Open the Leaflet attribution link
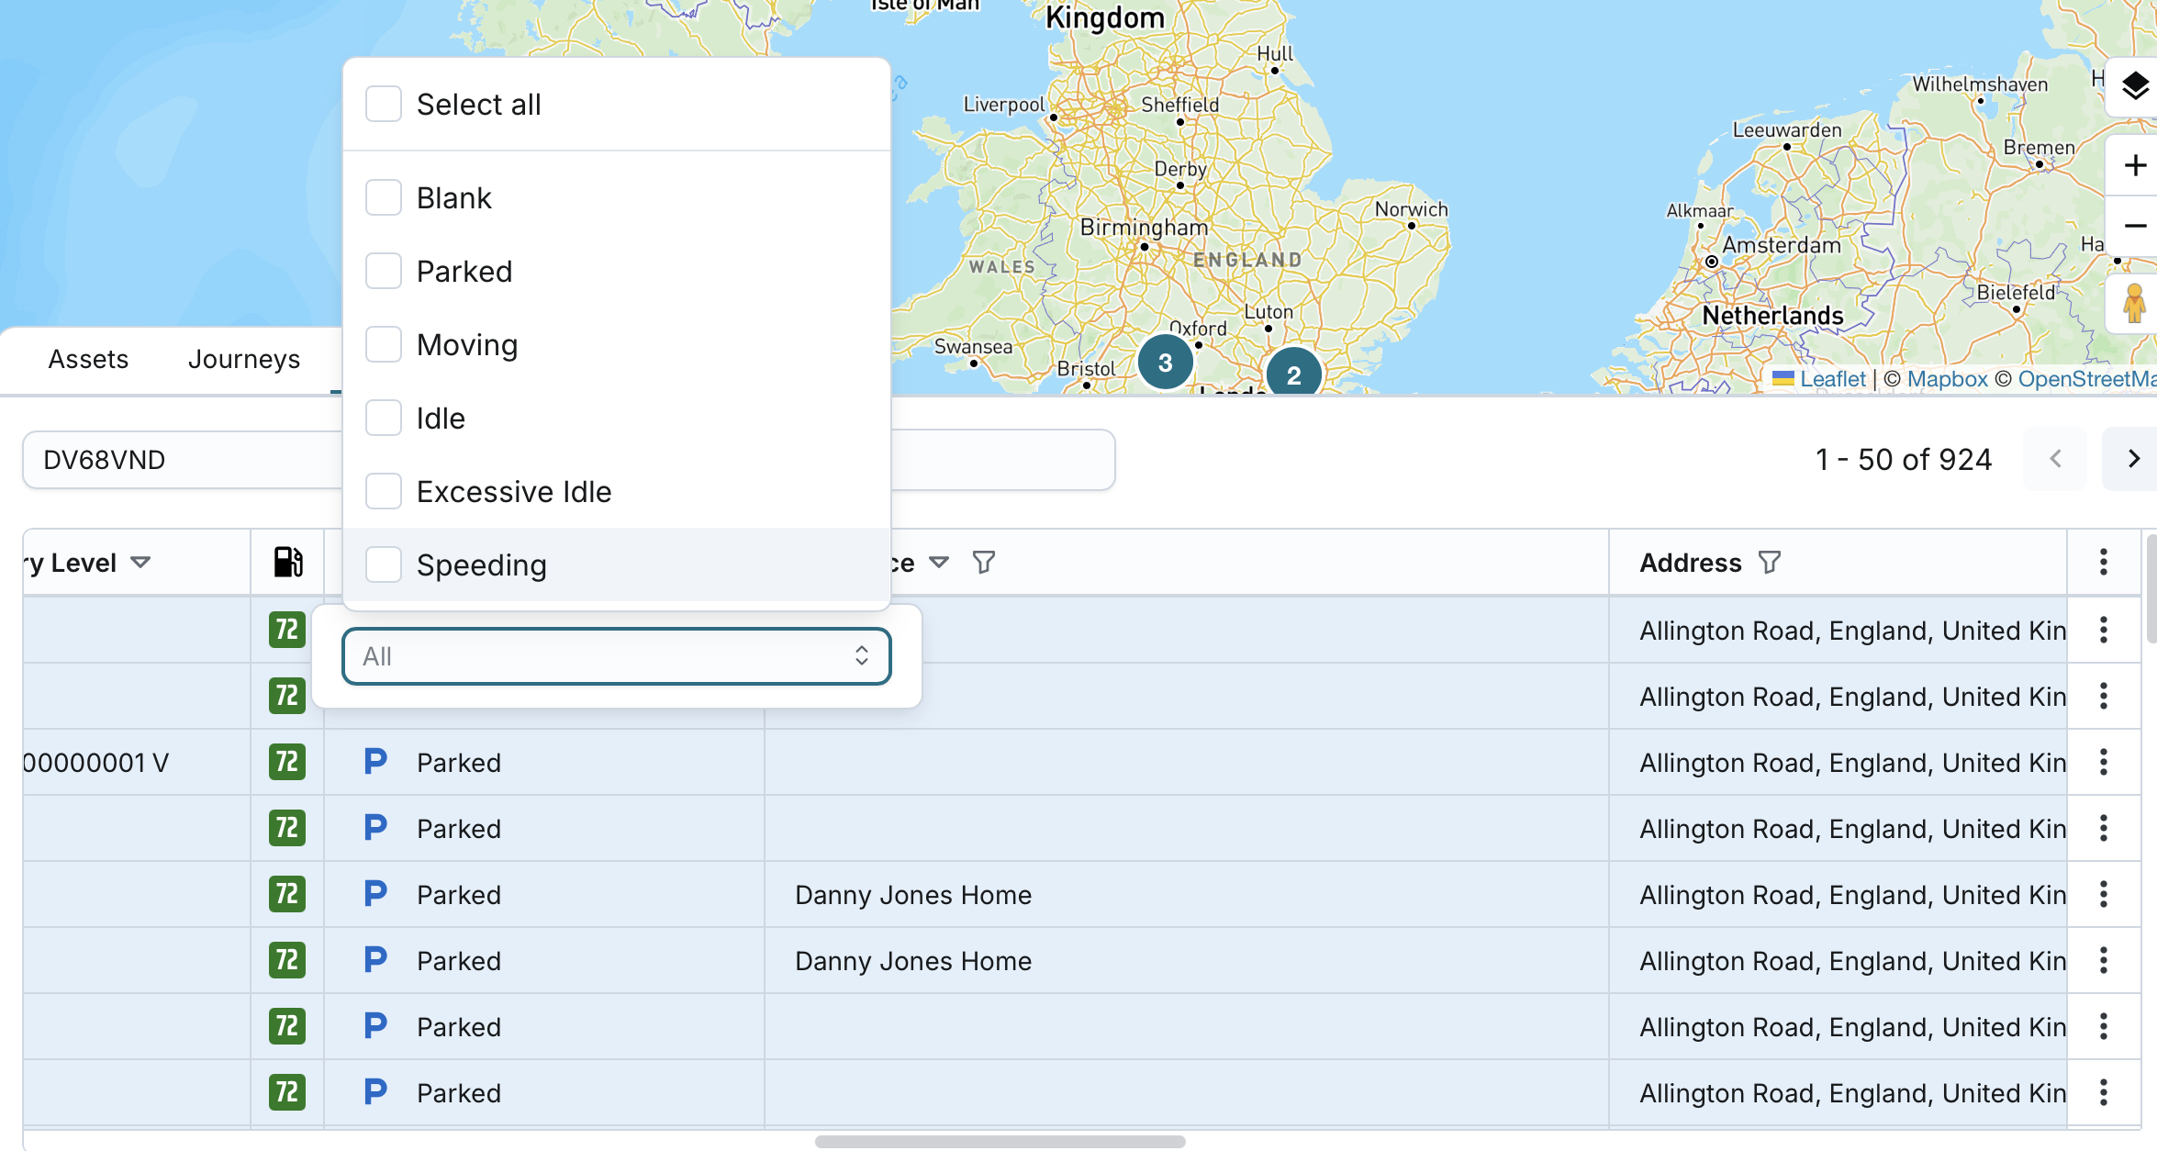2157x1151 pixels. point(1832,379)
